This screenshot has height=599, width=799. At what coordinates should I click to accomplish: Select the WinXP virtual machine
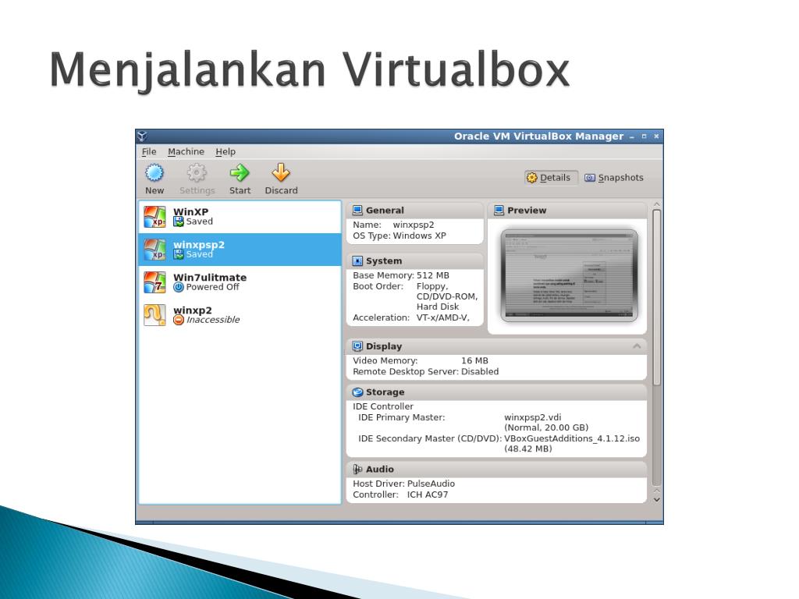pos(240,217)
